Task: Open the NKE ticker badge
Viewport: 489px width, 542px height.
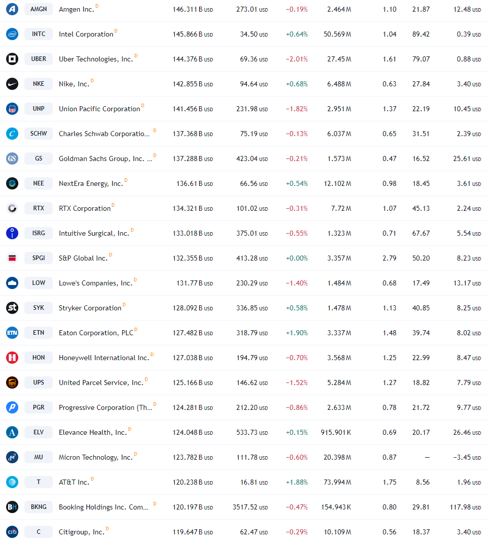Action: (39, 84)
